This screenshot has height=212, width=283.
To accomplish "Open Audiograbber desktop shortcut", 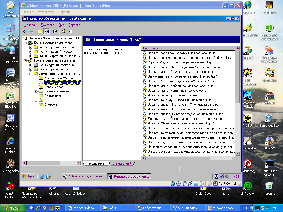I will (x=11, y=166).
